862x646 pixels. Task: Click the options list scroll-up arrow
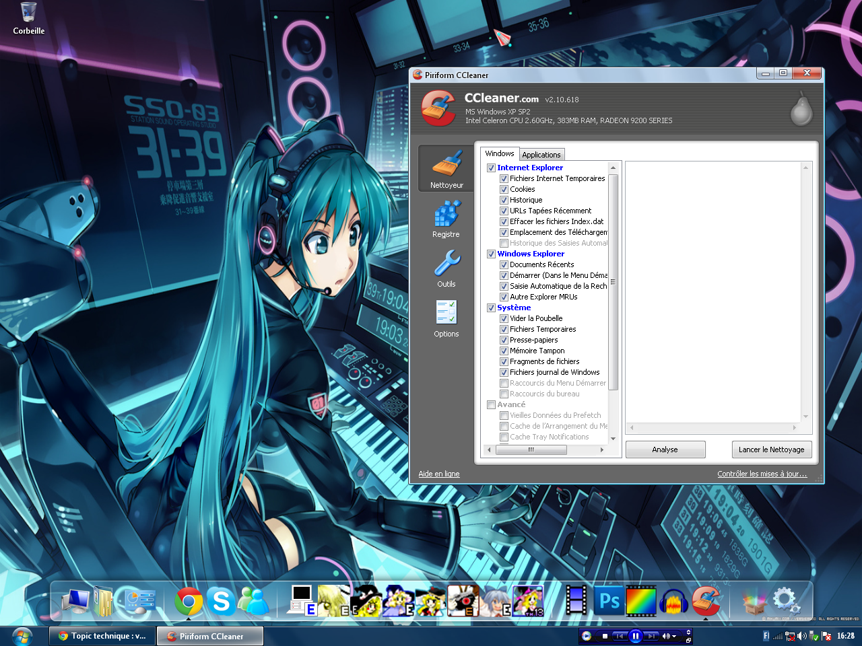pyautogui.click(x=613, y=168)
